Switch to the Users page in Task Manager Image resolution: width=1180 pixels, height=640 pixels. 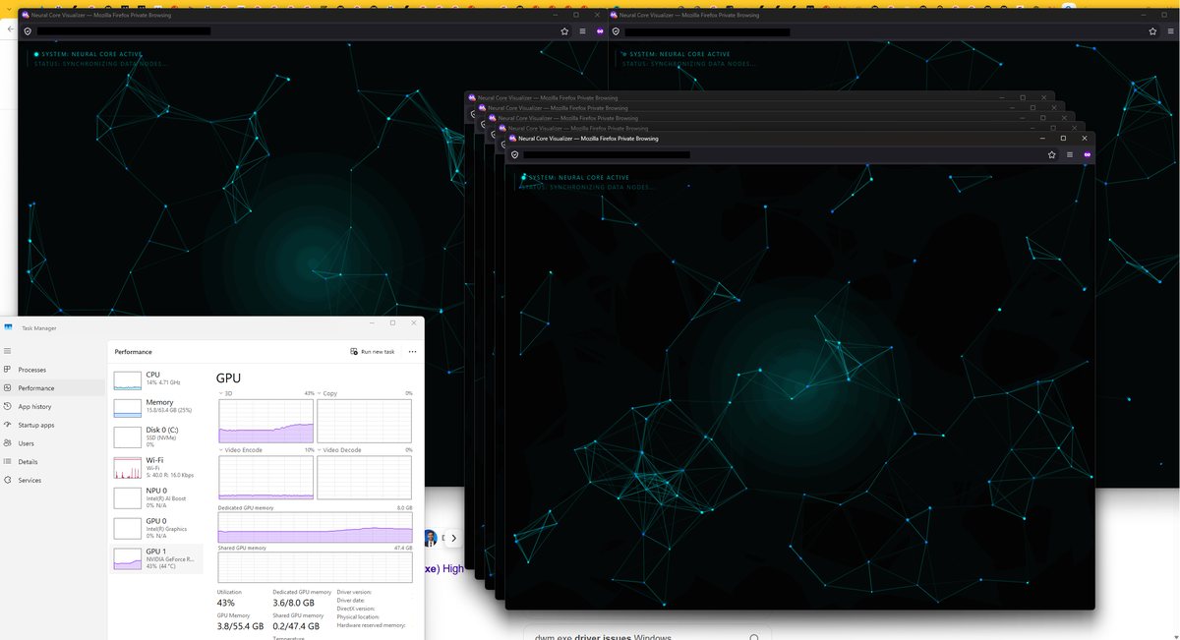(x=52, y=443)
